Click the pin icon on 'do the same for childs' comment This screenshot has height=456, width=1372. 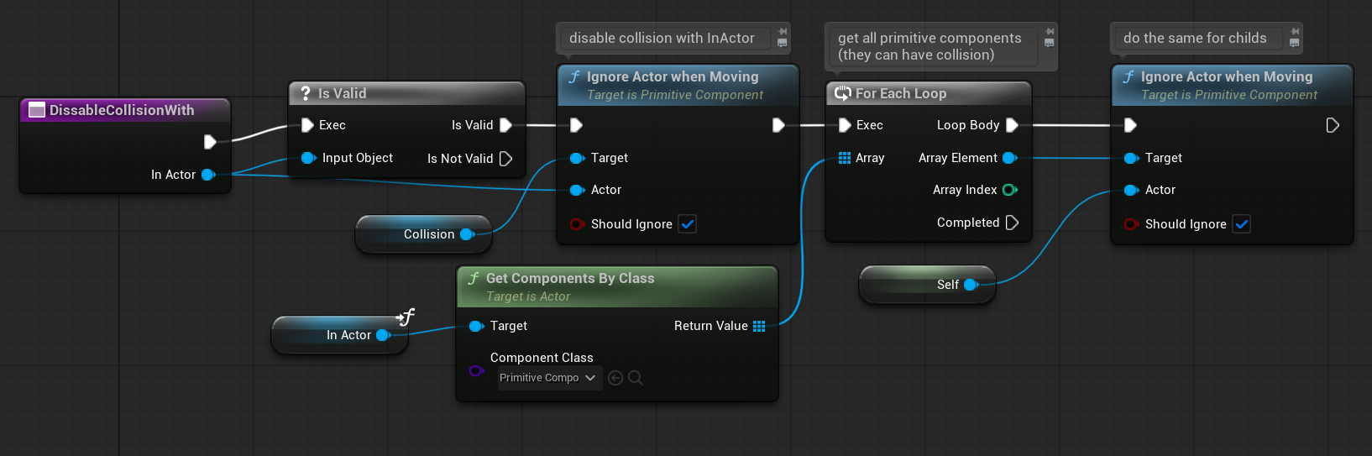(1295, 31)
